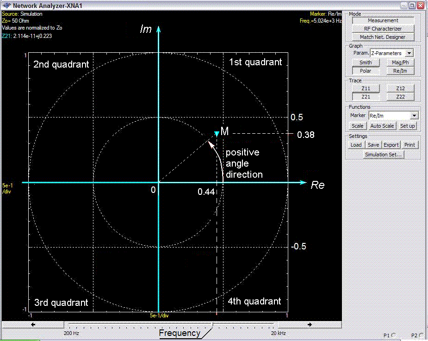Image resolution: width=428 pixels, height=341 pixels.
Task: Maximize the Network Analyzer window
Action: click(411, 6)
